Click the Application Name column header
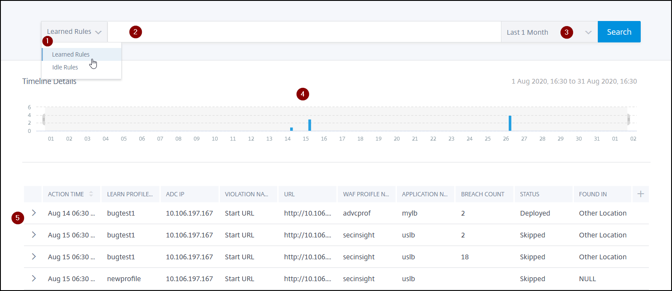Viewport: 672px width, 291px height. 426,194
